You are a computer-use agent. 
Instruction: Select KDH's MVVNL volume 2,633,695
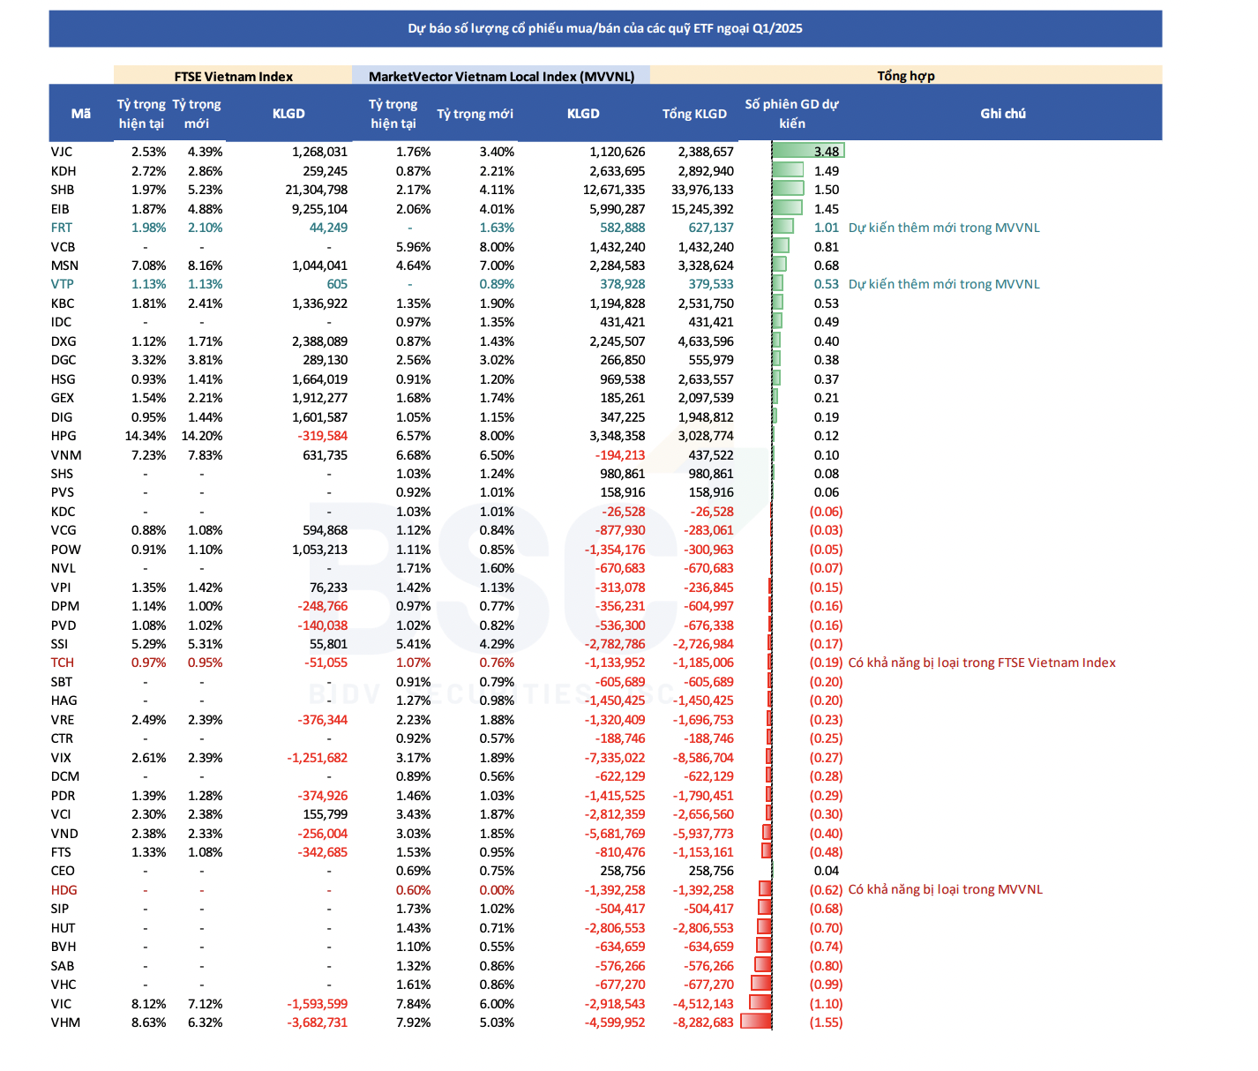618,171
